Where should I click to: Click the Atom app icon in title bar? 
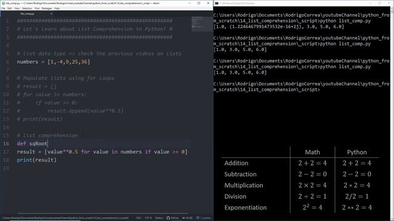click(3, 3)
